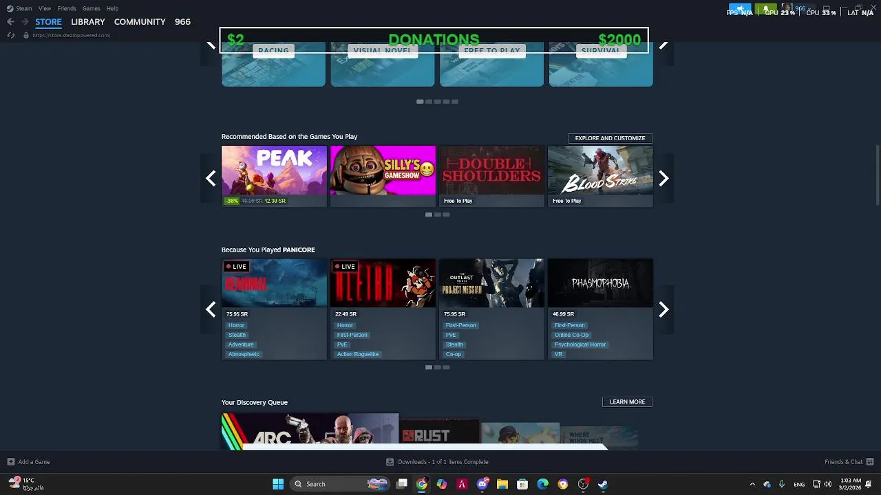The height and width of the screenshot is (495, 881).
Task: Expand the 966 account dropdown
Action: click(803, 9)
